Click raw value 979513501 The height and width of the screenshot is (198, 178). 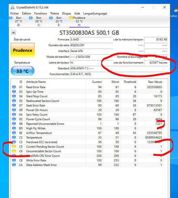pyautogui.click(x=155, y=105)
